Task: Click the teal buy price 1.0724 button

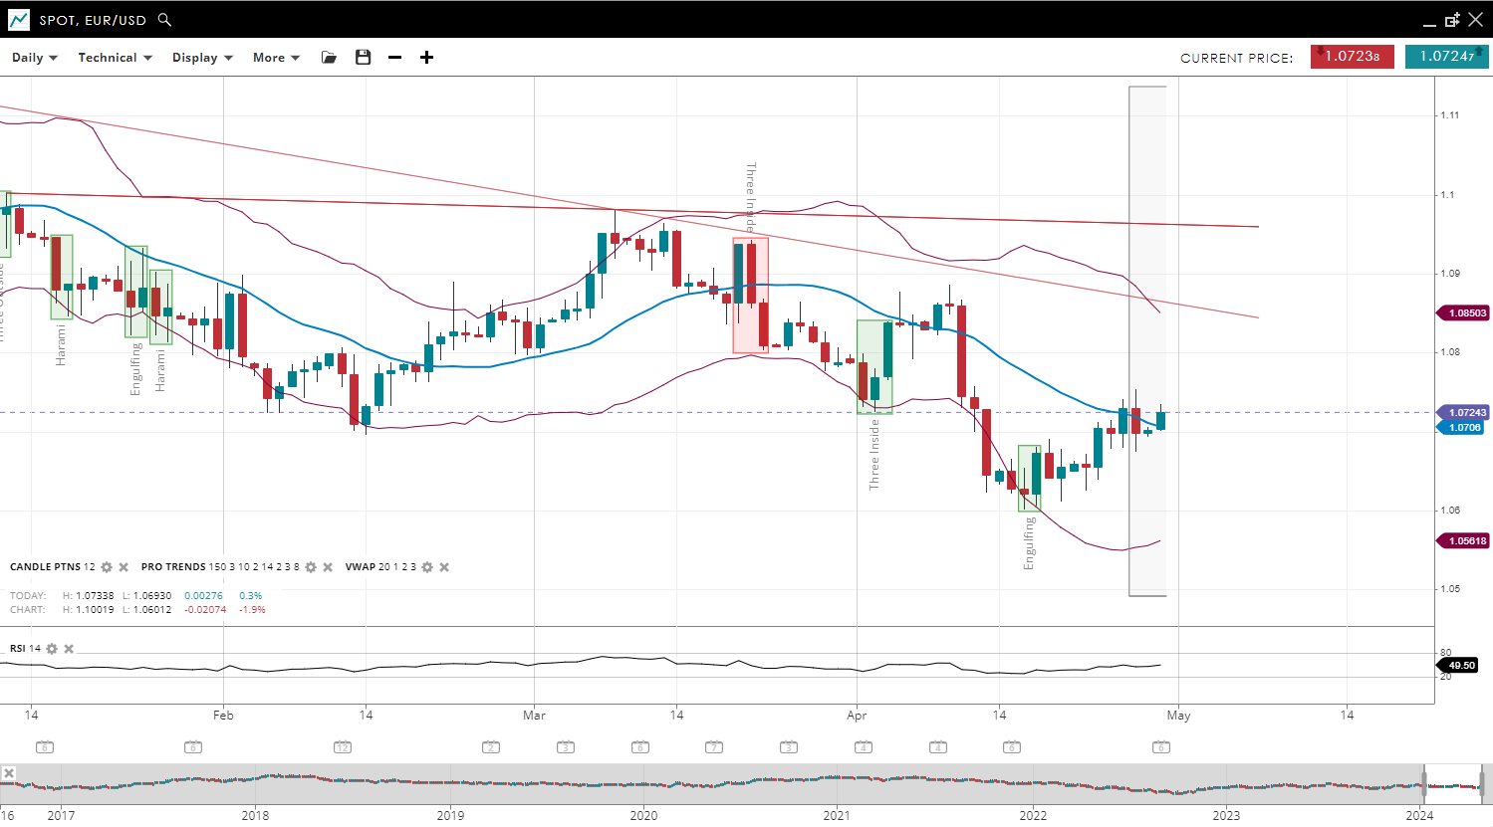Action: (1446, 57)
